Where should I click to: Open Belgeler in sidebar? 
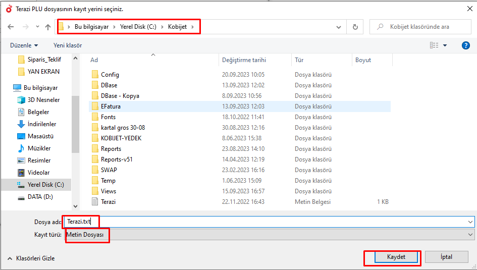point(33,112)
